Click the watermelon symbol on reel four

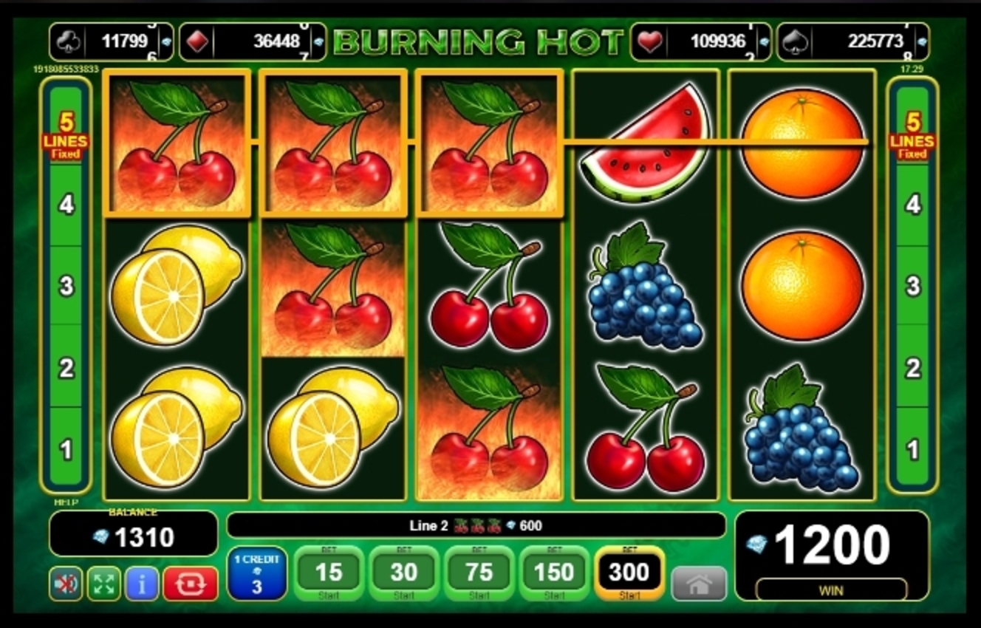(646, 143)
